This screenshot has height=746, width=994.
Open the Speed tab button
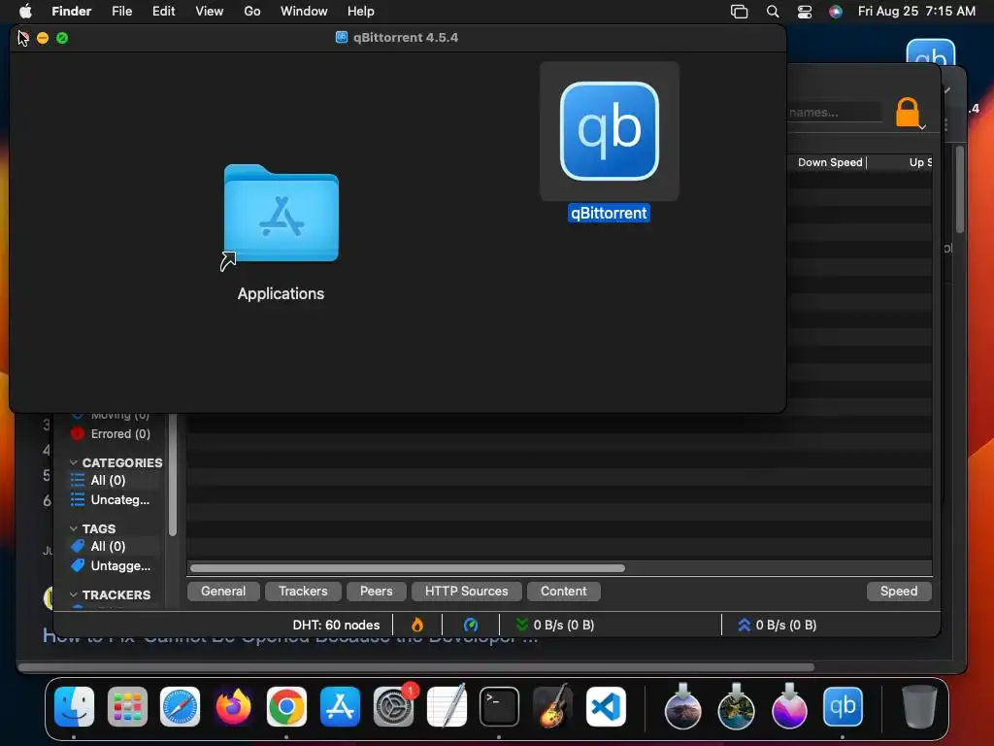898,592
